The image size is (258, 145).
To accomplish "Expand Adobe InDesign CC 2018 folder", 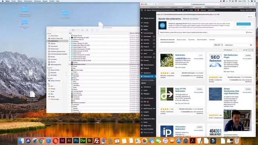I will (70, 43).
